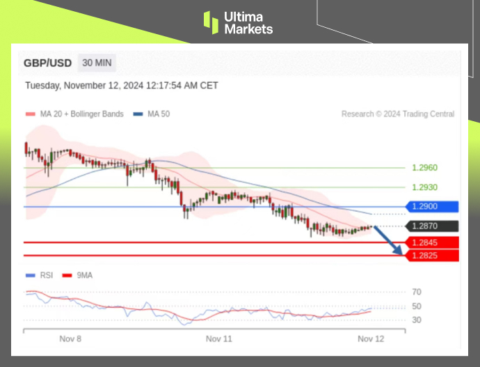The image size is (480, 367).
Task: Click the red 1.2825 target price tag
Action: coord(431,256)
